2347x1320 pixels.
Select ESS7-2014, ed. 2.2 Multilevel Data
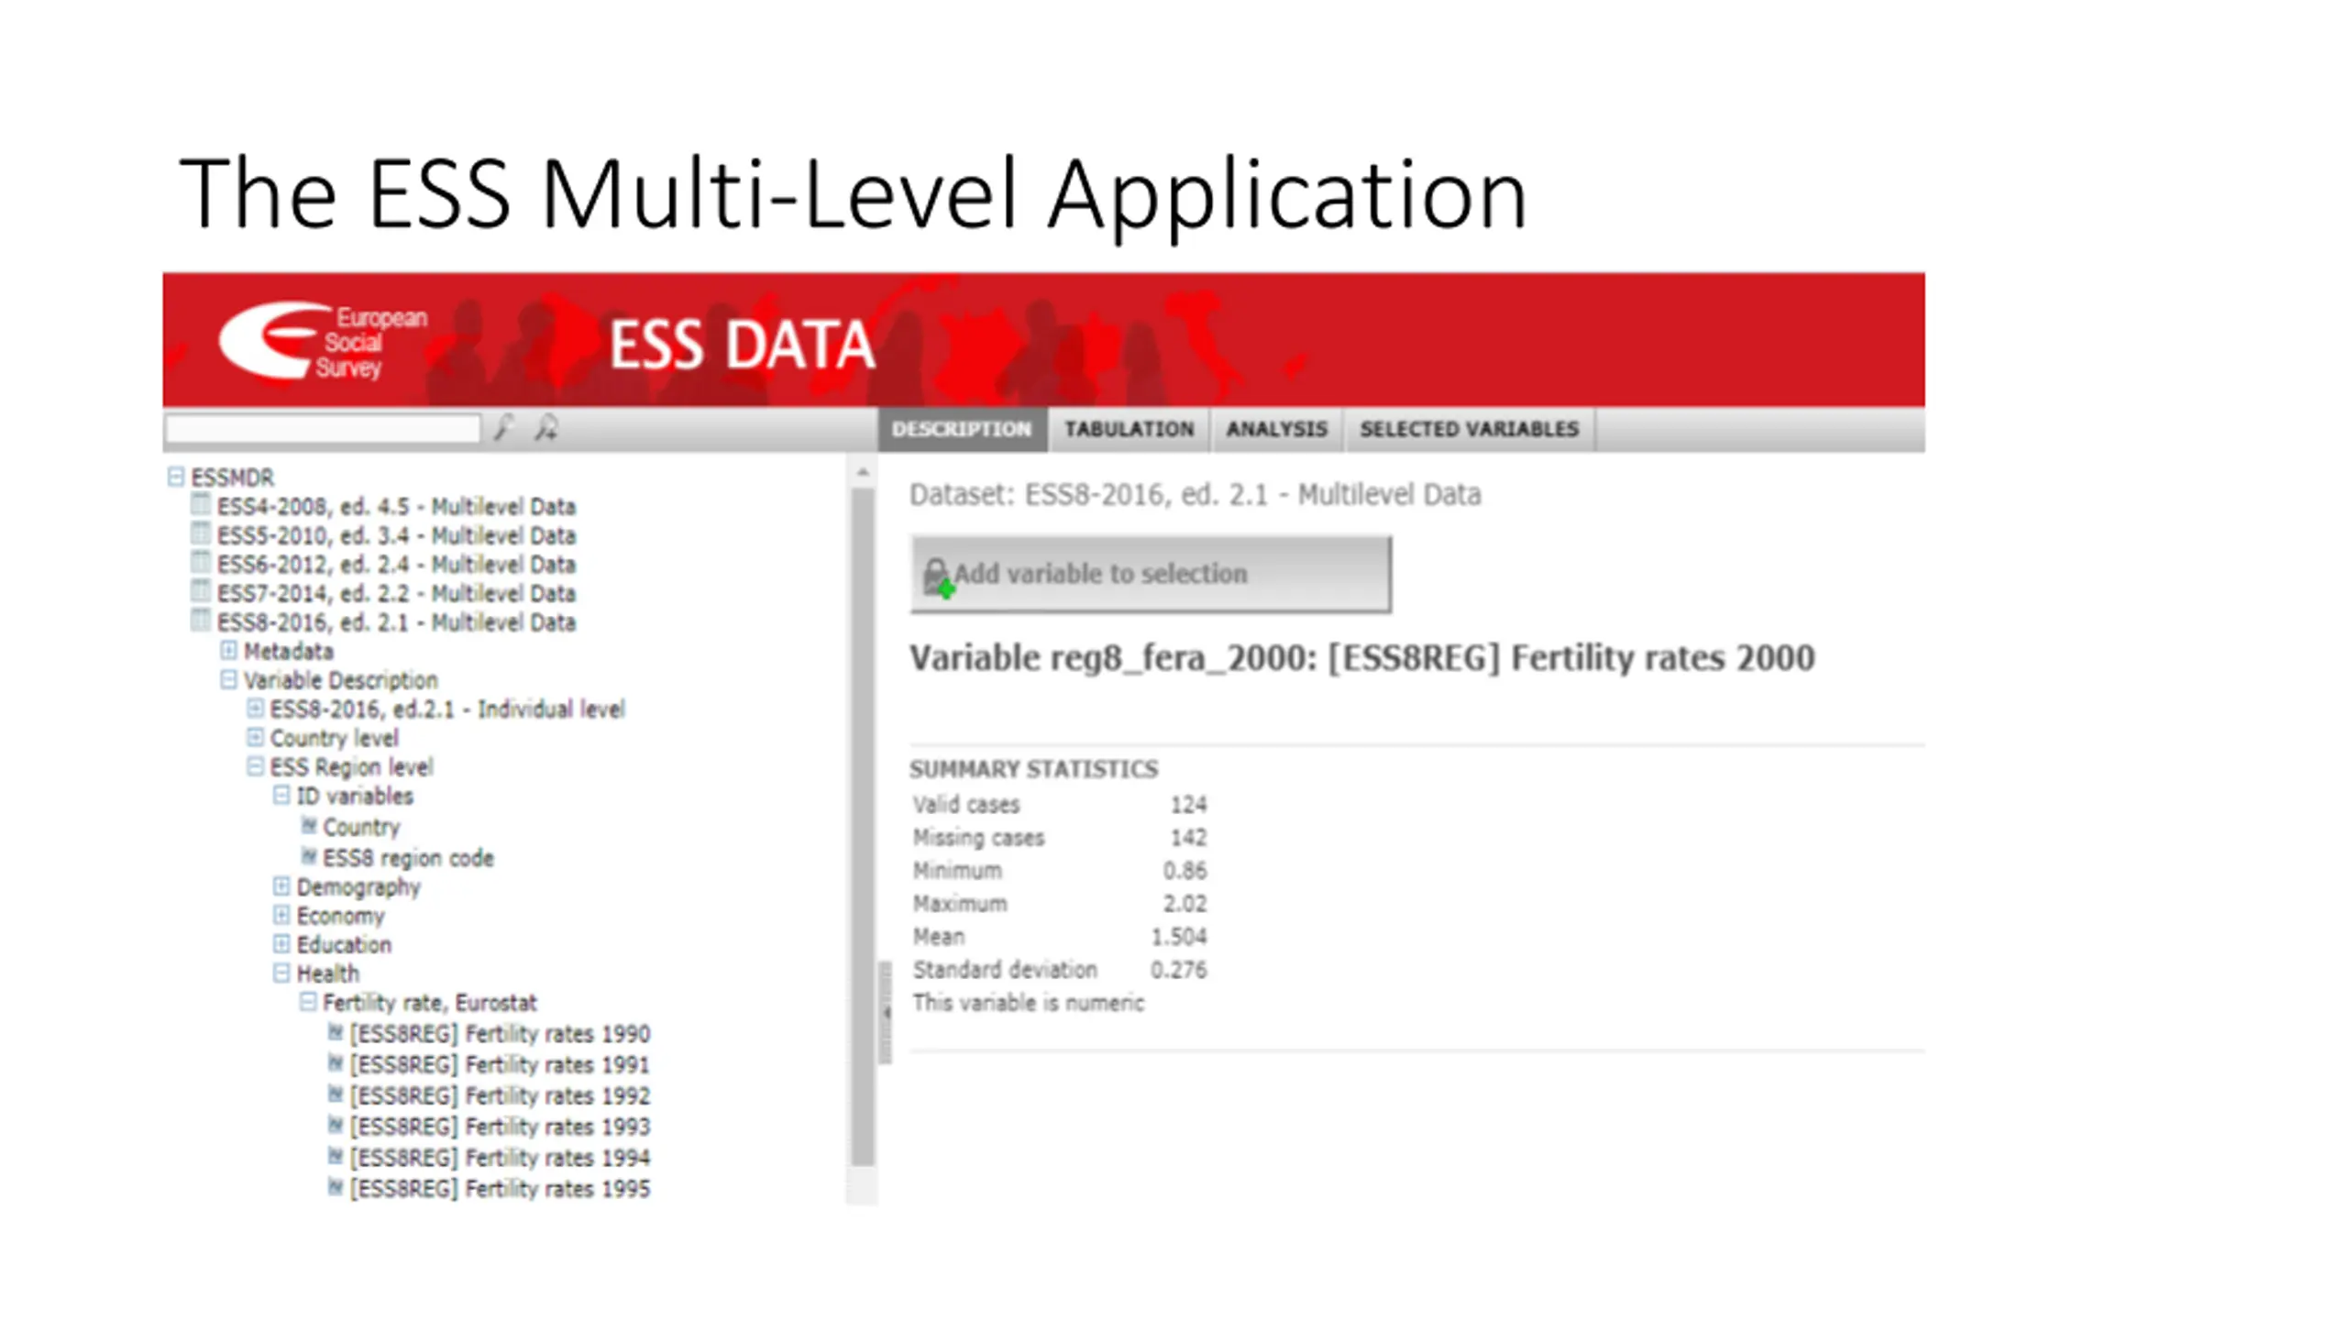396,593
